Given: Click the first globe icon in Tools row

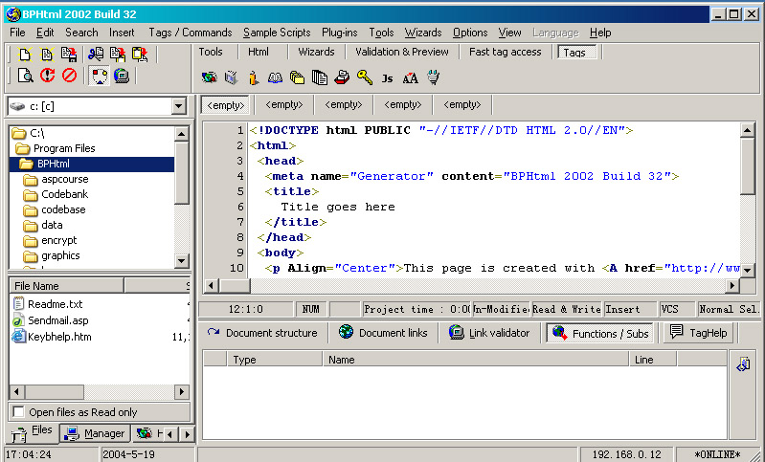Looking at the screenshot, I should 210,77.
